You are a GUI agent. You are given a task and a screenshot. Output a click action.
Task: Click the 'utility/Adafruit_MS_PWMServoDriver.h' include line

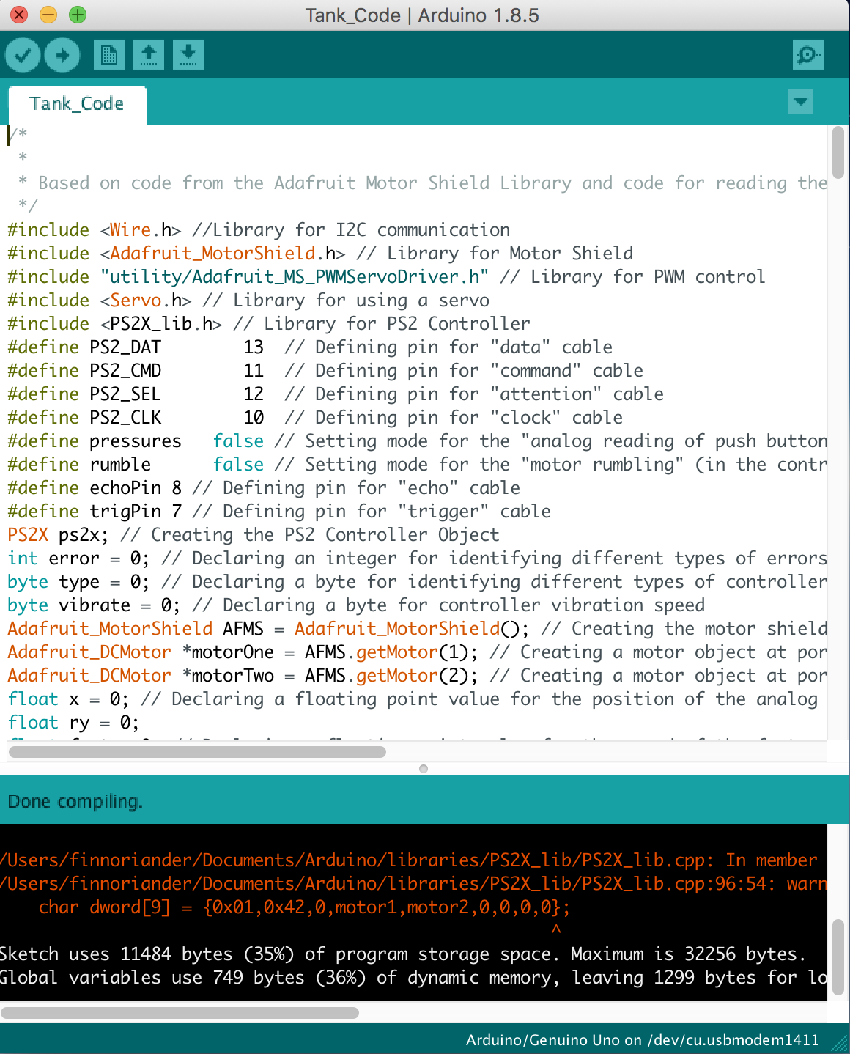[386, 277]
